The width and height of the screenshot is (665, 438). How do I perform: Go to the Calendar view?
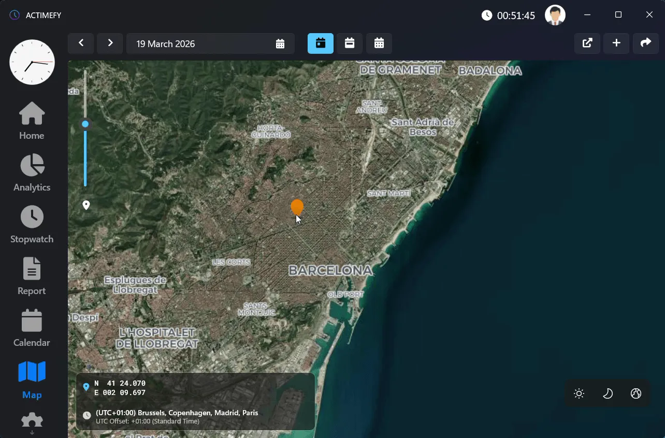point(32,328)
